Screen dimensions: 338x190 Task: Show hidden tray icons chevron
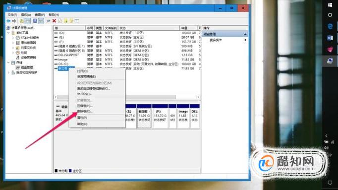[327, 136]
